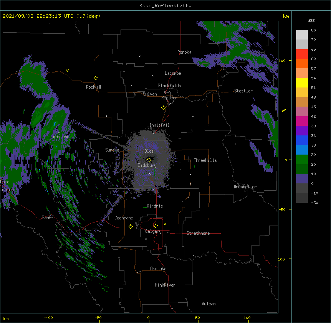331x323 pixels.
Task: Click the white asterisk above the Limestone label
Action: click(59, 133)
